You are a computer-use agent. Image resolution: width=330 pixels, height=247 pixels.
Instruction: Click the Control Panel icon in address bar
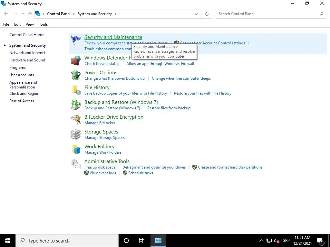[38, 14]
